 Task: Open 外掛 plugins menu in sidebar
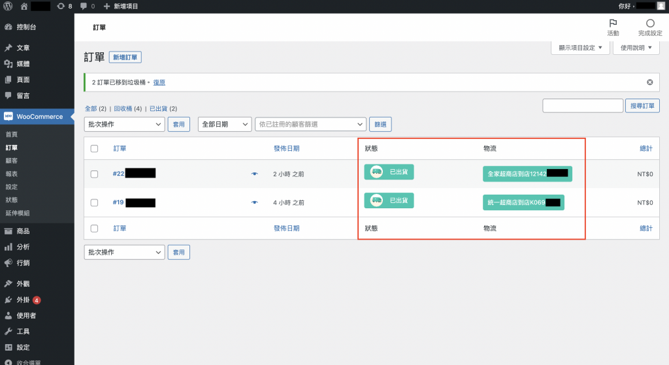point(23,300)
